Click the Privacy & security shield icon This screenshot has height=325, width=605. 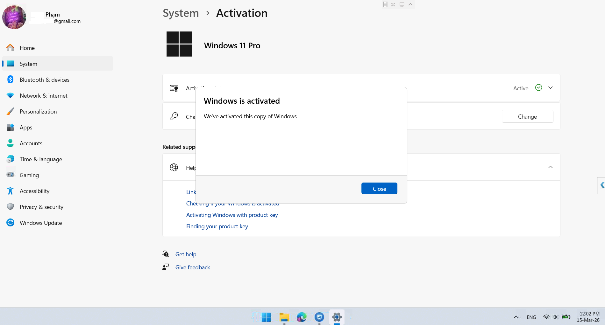tap(11, 207)
